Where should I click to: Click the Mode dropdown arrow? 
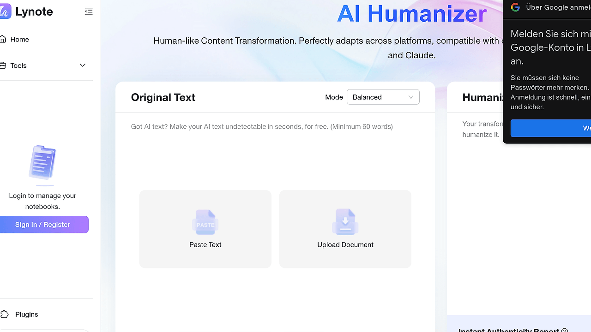(x=411, y=97)
